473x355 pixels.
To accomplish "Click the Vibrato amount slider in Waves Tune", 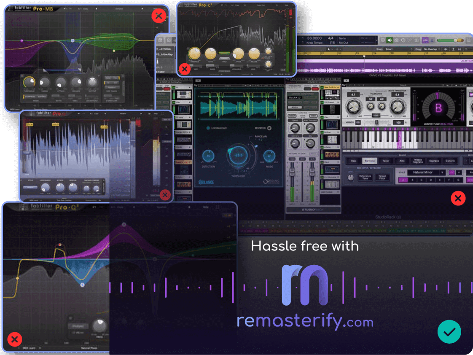I will (377, 122).
